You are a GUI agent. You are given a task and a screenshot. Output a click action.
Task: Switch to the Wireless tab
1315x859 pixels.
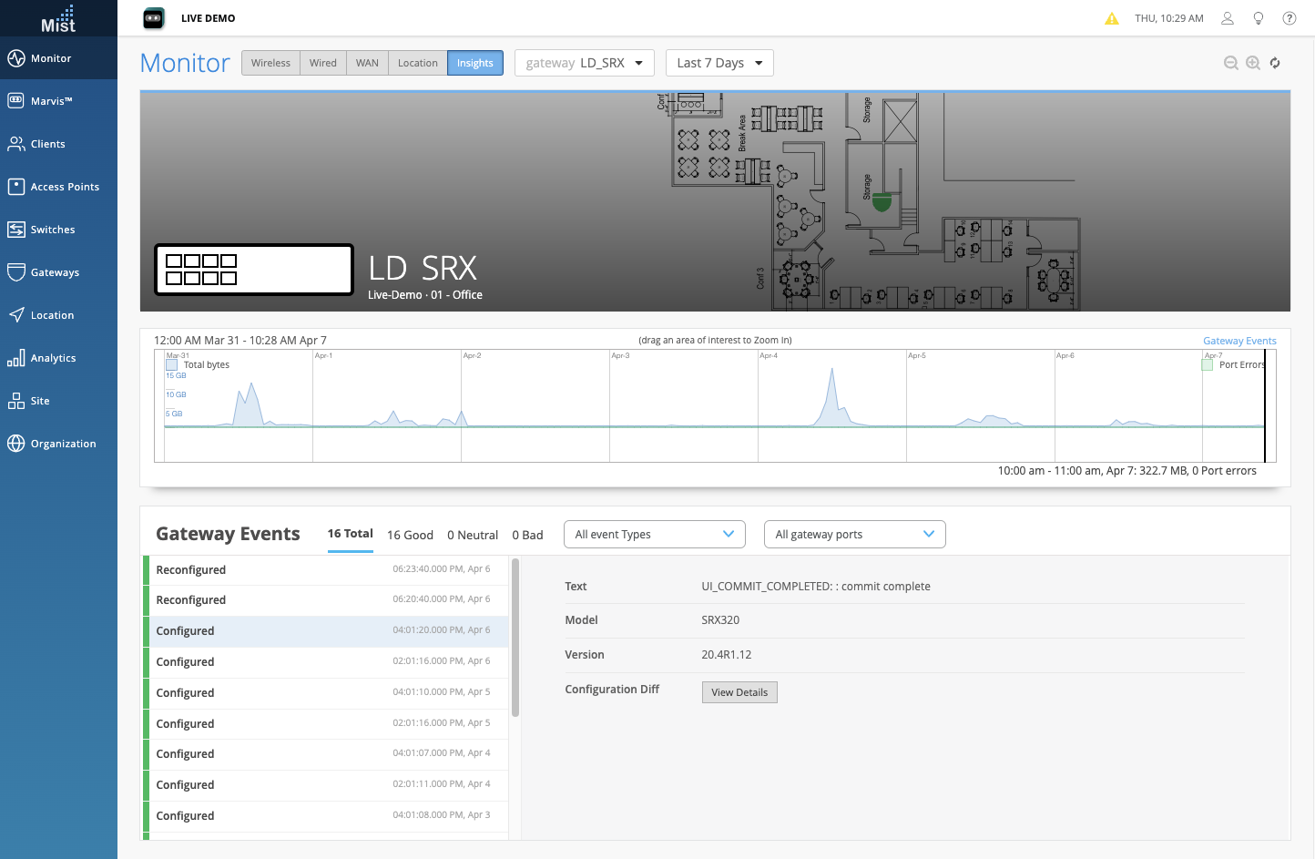coord(270,63)
